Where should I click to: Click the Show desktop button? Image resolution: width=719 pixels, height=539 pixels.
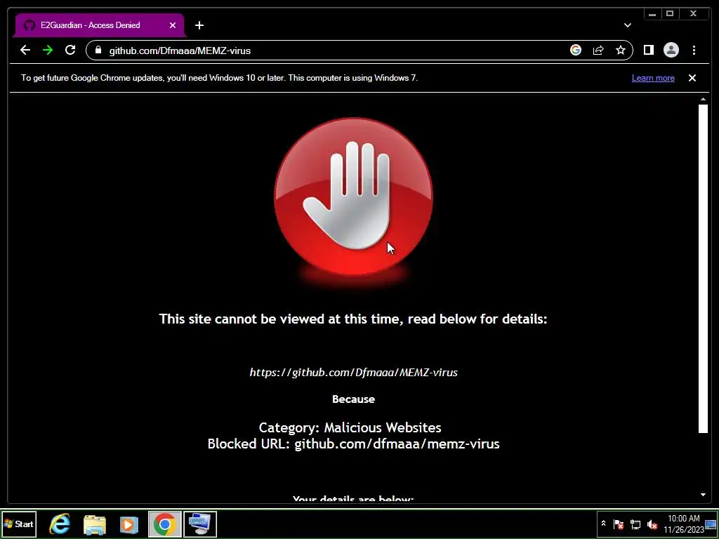click(711, 524)
